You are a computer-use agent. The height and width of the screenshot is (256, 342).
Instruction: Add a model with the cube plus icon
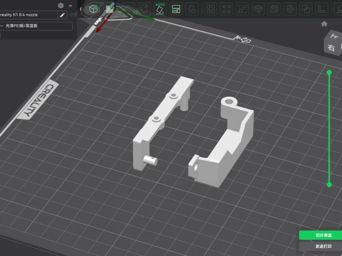[x=94, y=9]
